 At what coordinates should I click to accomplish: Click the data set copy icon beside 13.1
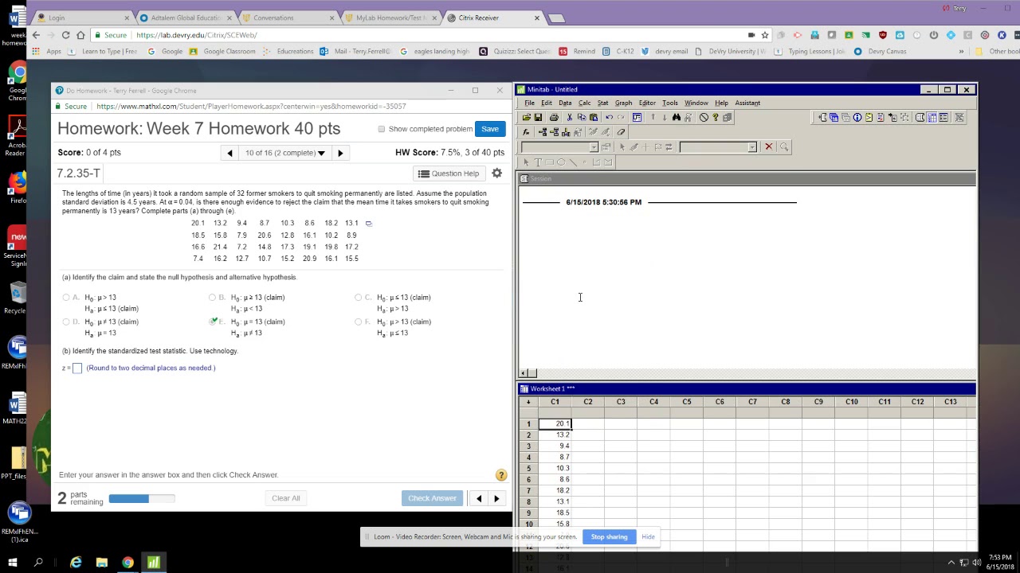tap(368, 224)
